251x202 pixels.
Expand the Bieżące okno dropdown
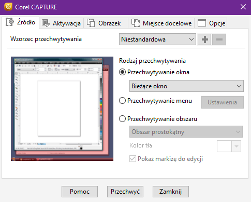[x=186, y=86]
